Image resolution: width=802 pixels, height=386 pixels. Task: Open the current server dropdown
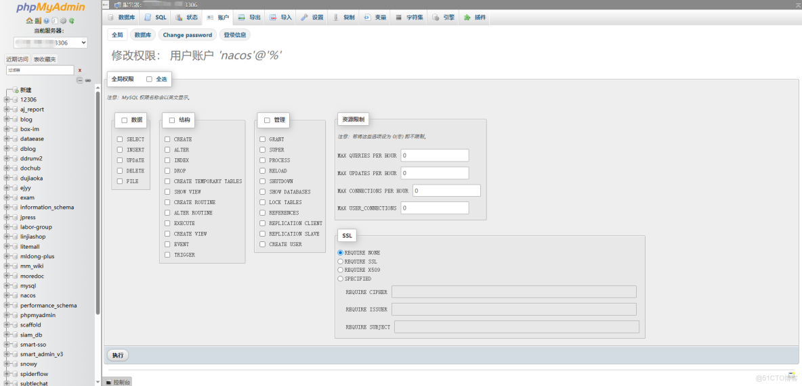coord(51,43)
